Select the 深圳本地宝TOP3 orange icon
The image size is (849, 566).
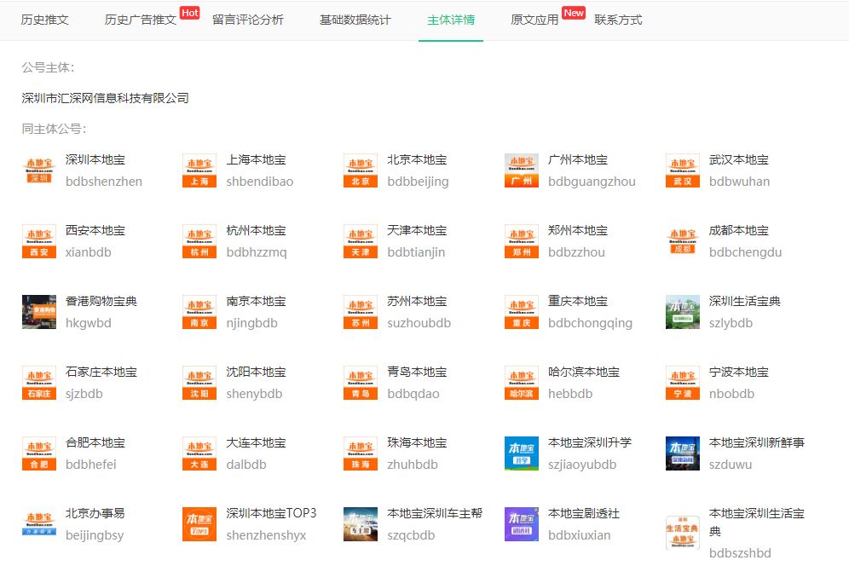pos(199,524)
